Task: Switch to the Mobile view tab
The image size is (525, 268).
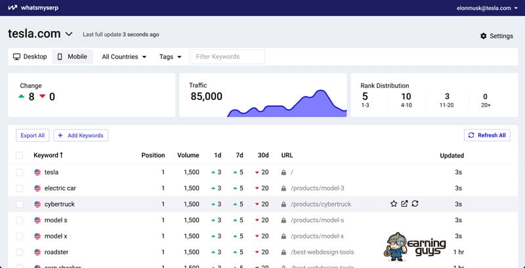Action: point(72,56)
